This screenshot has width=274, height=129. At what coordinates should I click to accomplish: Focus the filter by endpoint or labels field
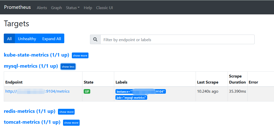[177, 40]
